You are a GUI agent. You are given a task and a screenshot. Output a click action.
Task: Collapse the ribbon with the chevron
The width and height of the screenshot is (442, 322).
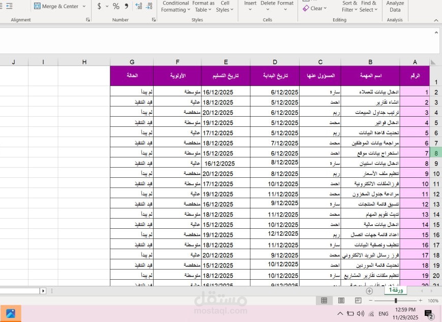pos(436,20)
